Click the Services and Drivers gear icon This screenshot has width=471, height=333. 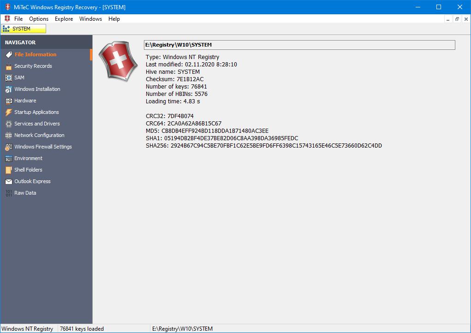[8, 124]
